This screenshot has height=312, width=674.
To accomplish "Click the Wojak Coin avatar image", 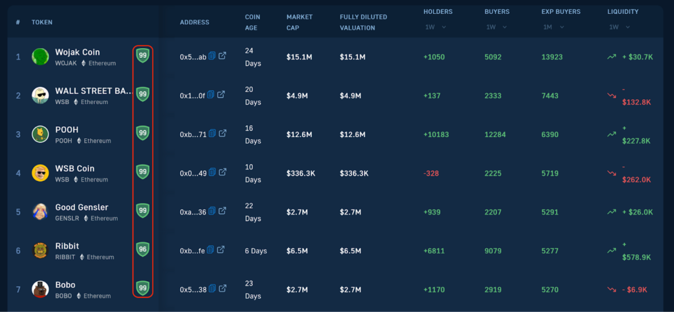I will tap(40, 57).
